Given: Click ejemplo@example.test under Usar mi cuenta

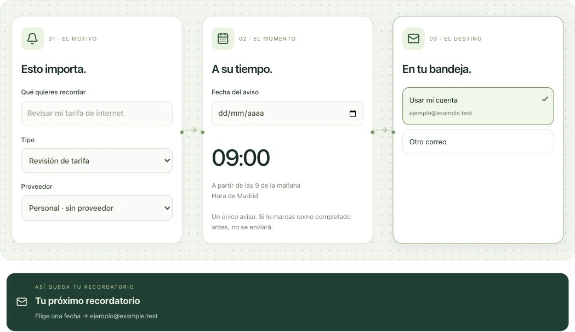Looking at the screenshot, I should point(440,113).
